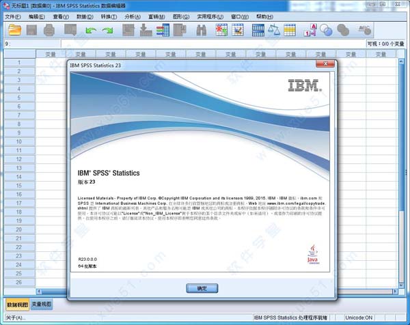This screenshot has width=410, height=325.
Task: Select row header 9
Action: [19, 132]
